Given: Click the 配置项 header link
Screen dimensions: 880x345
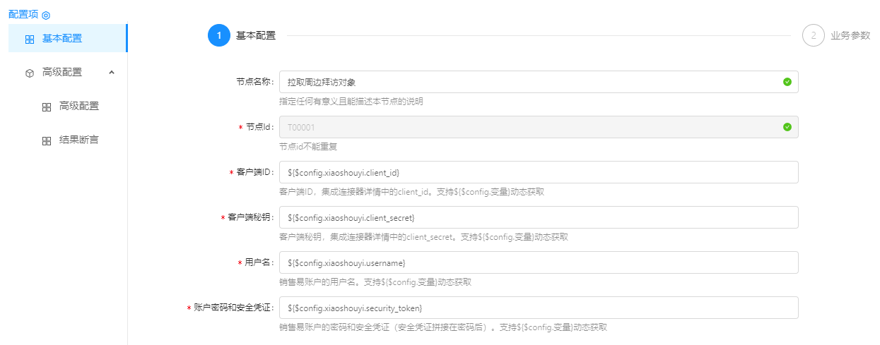Looking at the screenshot, I should click(x=23, y=15).
